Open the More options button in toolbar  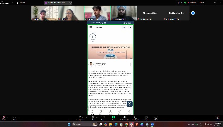156,118
